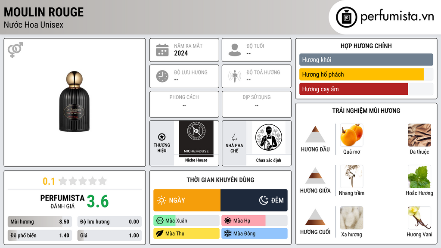This screenshot has height=248, width=441.
Task: Select the Xạ hương musk note image
Action: point(351,218)
